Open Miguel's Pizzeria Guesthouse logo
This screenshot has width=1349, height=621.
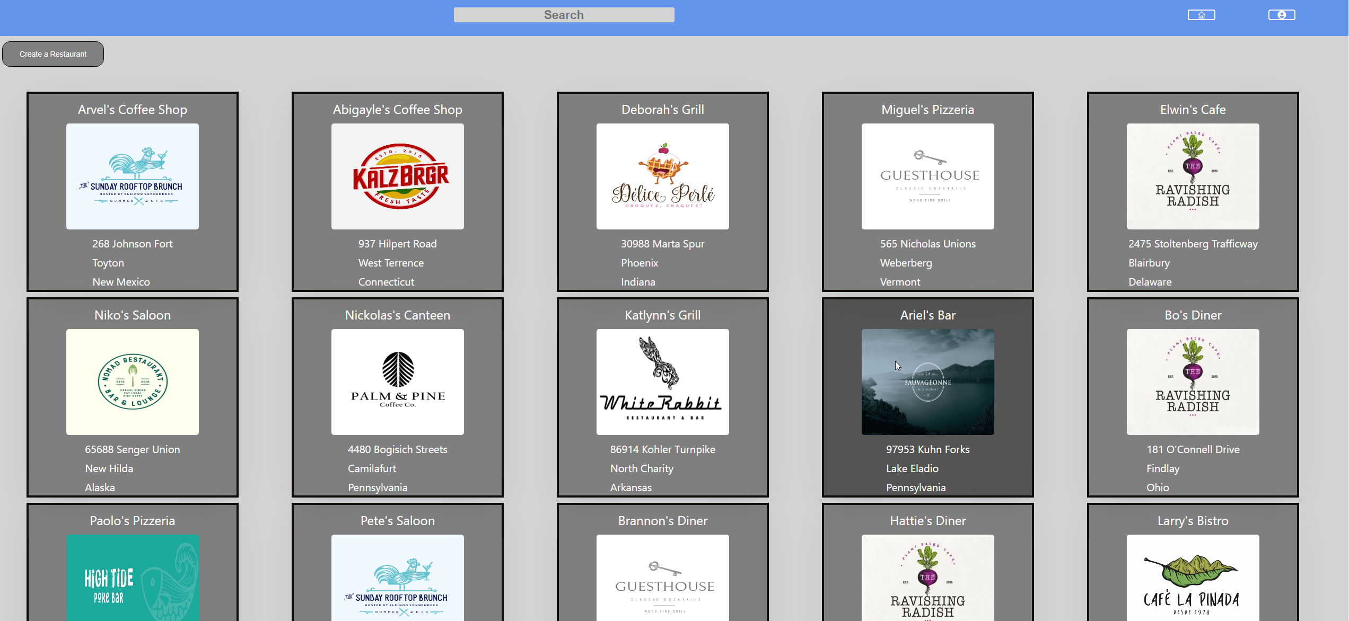(928, 176)
